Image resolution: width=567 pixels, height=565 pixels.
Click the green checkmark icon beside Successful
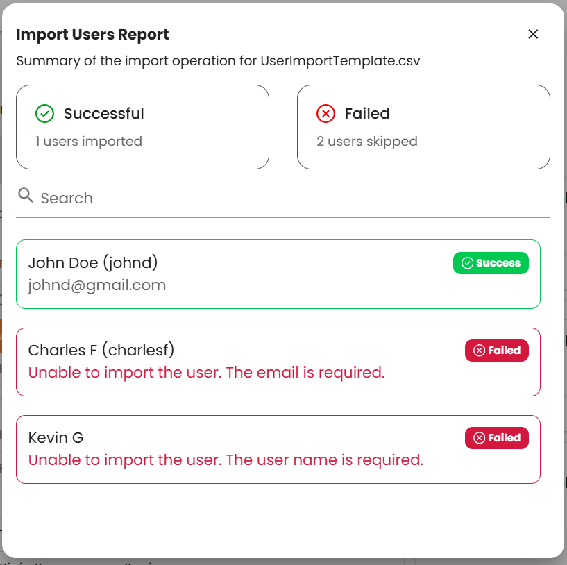pyautogui.click(x=44, y=113)
